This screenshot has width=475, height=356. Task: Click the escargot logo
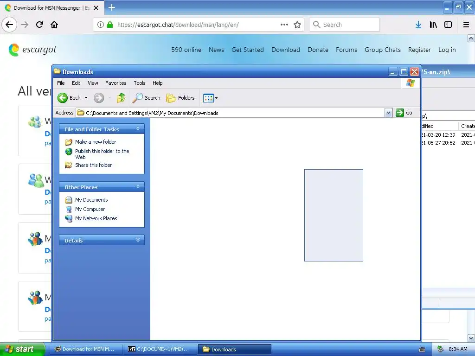coord(32,50)
